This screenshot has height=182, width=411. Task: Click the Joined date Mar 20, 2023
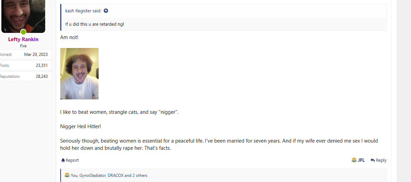tap(36, 54)
